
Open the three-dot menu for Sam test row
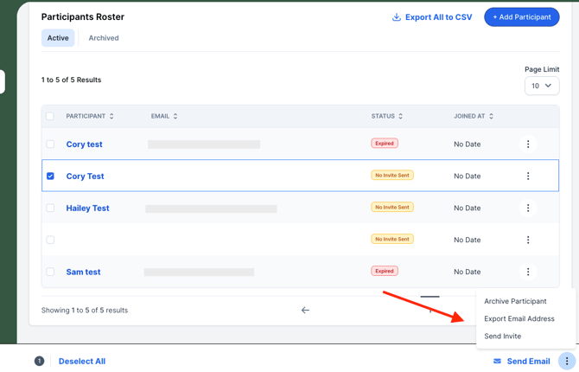tap(528, 272)
